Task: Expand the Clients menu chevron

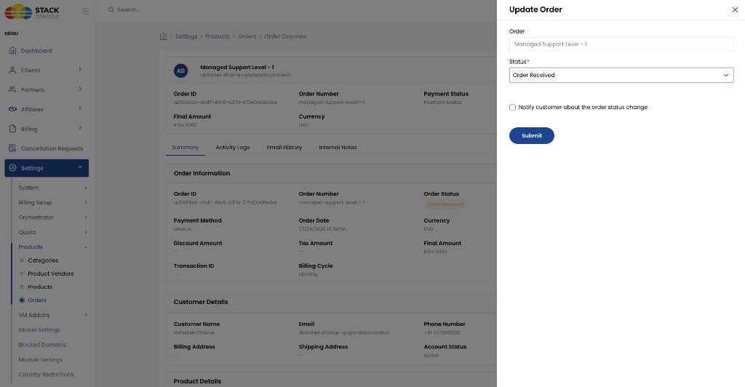Action: pos(80,69)
